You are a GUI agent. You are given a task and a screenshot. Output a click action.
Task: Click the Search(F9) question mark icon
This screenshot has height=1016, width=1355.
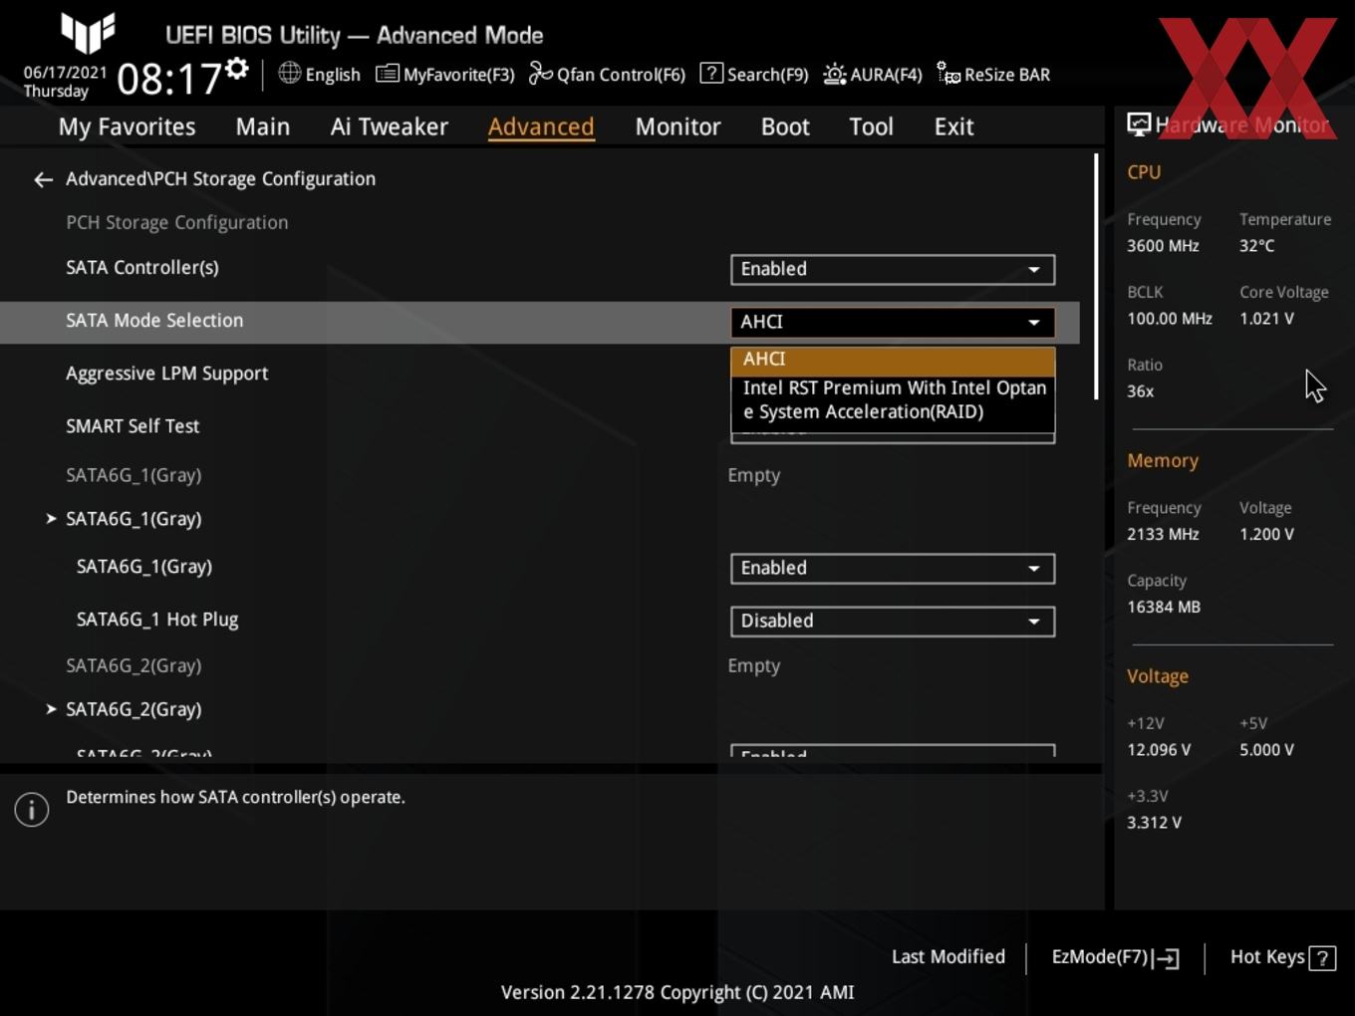point(711,73)
